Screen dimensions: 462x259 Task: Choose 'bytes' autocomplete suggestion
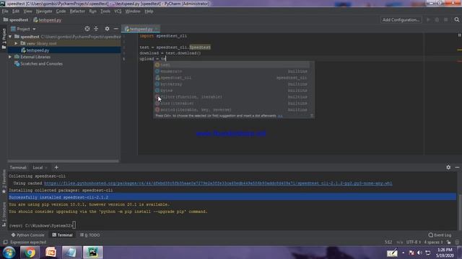pyautogui.click(x=232, y=91)
